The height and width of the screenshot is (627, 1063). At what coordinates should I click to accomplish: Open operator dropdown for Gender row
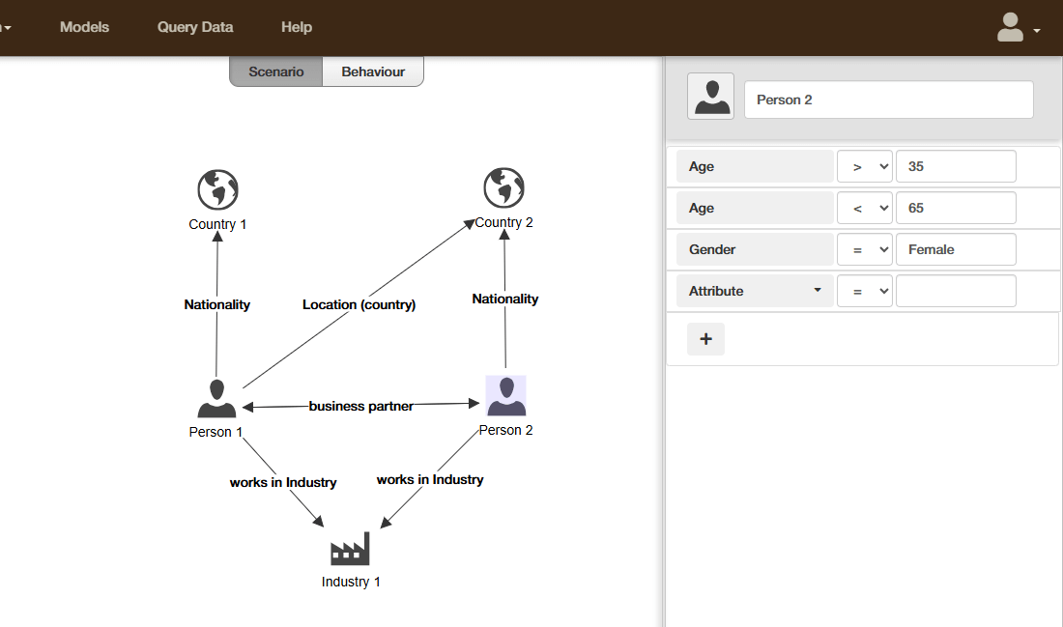864,249
